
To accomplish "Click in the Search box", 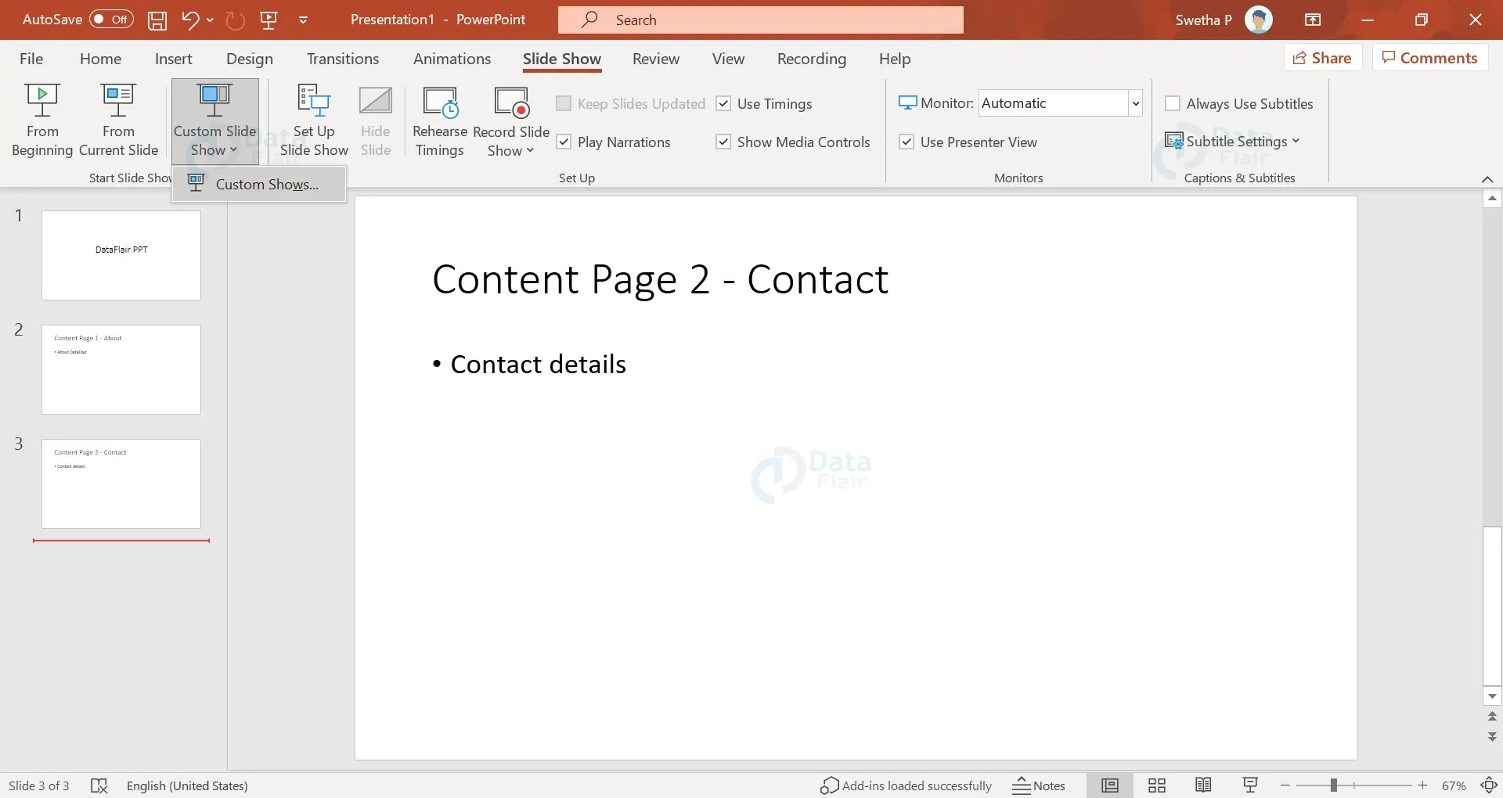I will point(761,20).
